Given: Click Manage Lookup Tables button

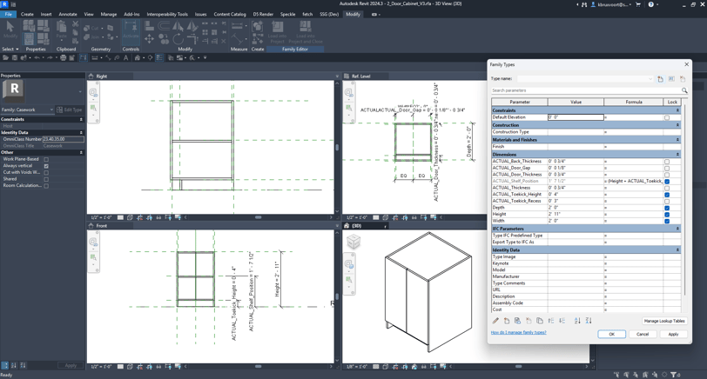Looking at the screenshot, I should tap(664, 321).
